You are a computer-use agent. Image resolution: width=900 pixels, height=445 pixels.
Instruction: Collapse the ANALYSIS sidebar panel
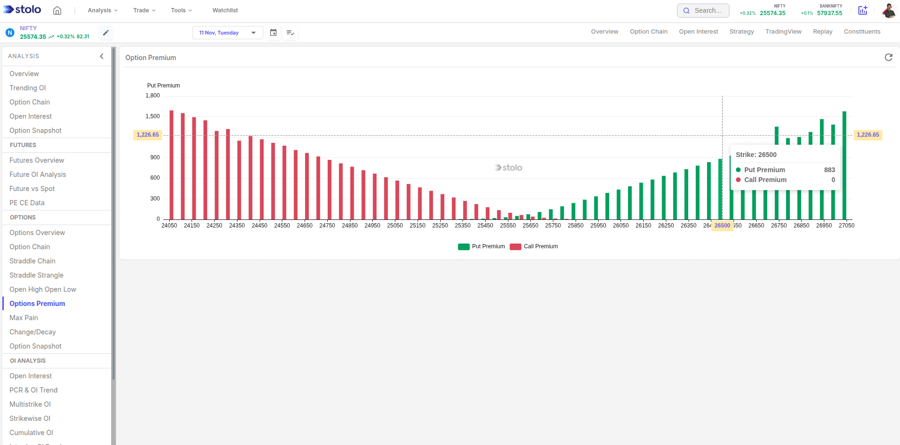click(101, 56)
